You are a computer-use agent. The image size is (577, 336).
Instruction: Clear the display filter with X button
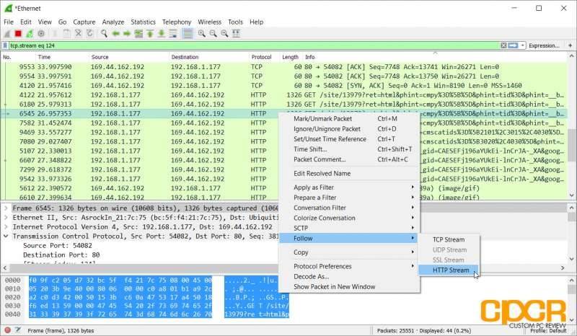click(503, 45)
